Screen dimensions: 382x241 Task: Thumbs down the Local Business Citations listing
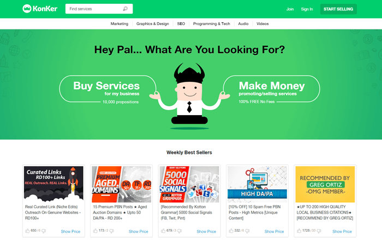pyautogui.click(x=319, y=231)
